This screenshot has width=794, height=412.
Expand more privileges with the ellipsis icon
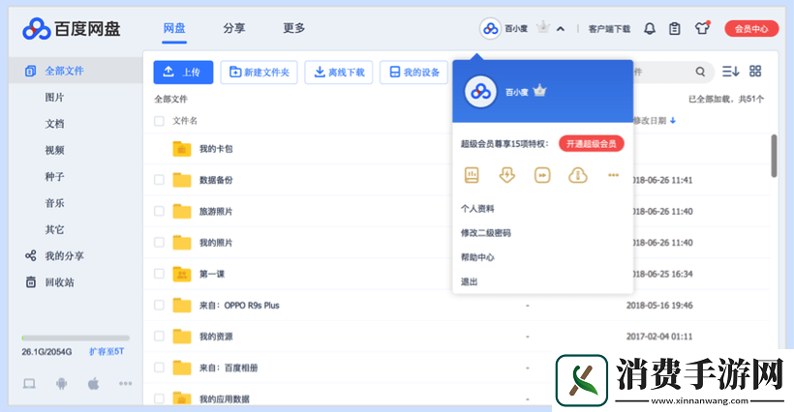(x=613, y=175)
